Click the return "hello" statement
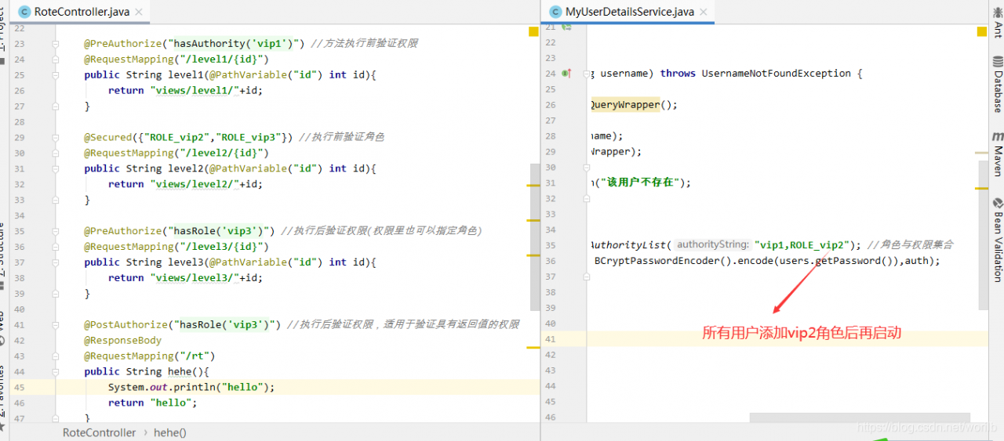 coord(153,403)
